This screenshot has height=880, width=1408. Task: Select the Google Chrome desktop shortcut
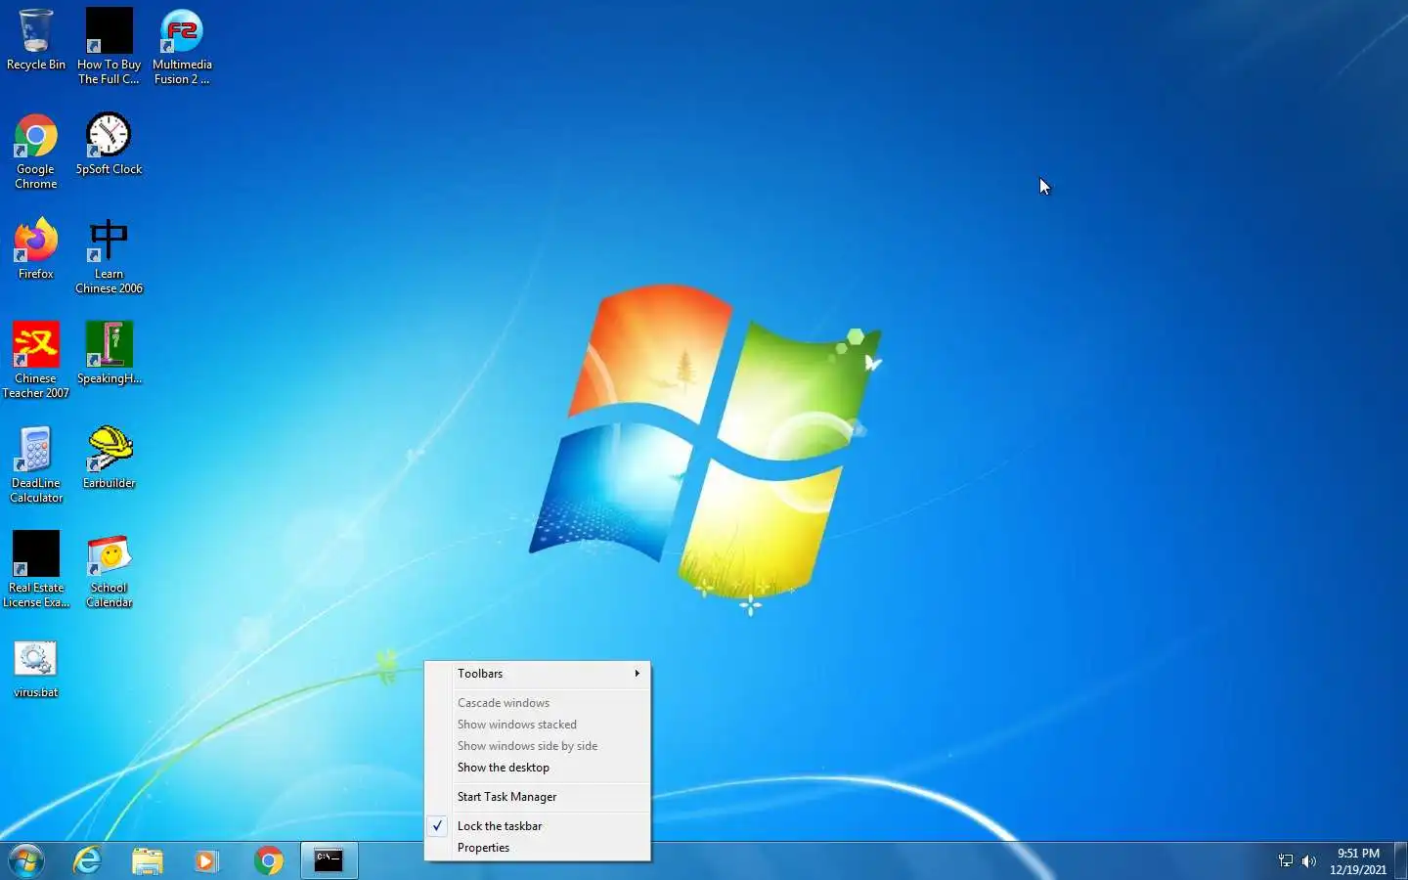pyautogui.click(x=36, y=152)
